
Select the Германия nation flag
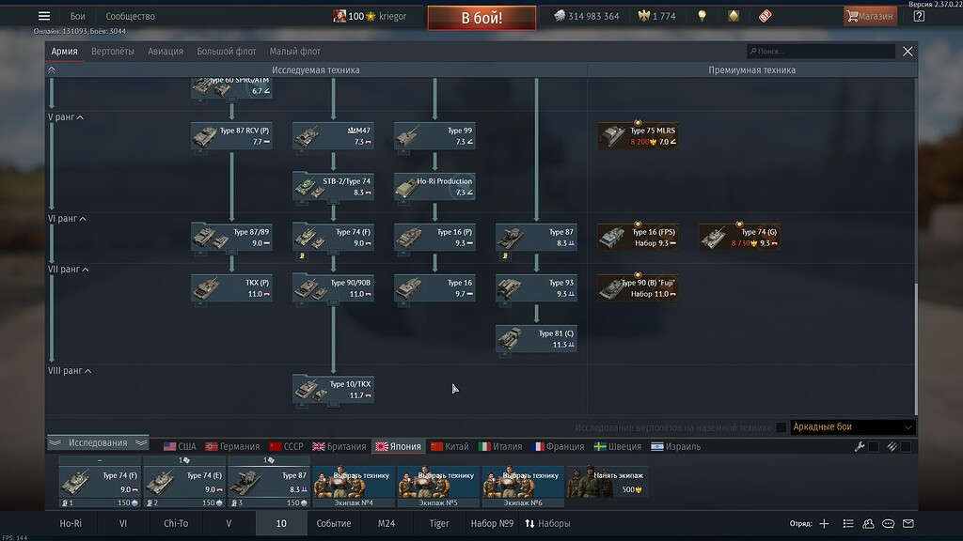232,446
